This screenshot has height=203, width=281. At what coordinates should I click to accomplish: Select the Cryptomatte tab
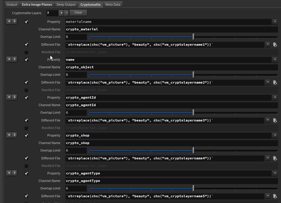90,5
